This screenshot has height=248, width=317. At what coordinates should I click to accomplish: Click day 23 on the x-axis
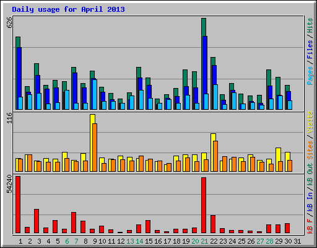pyautogui.click(x=223, y=241)
